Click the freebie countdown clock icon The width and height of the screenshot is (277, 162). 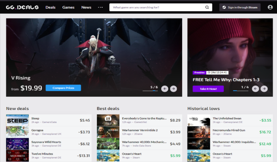[x=209, y=73]
